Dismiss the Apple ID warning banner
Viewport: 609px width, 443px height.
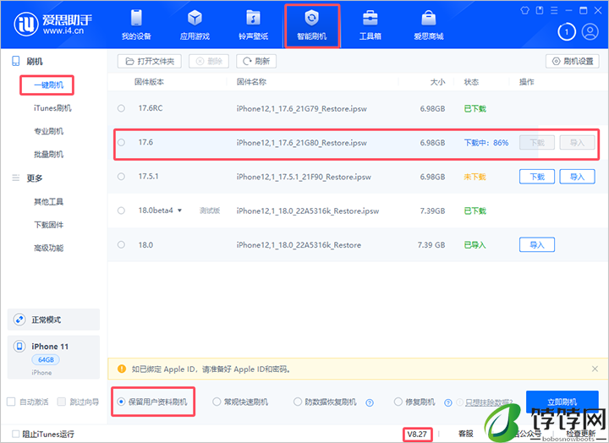[x=595, y=369]
